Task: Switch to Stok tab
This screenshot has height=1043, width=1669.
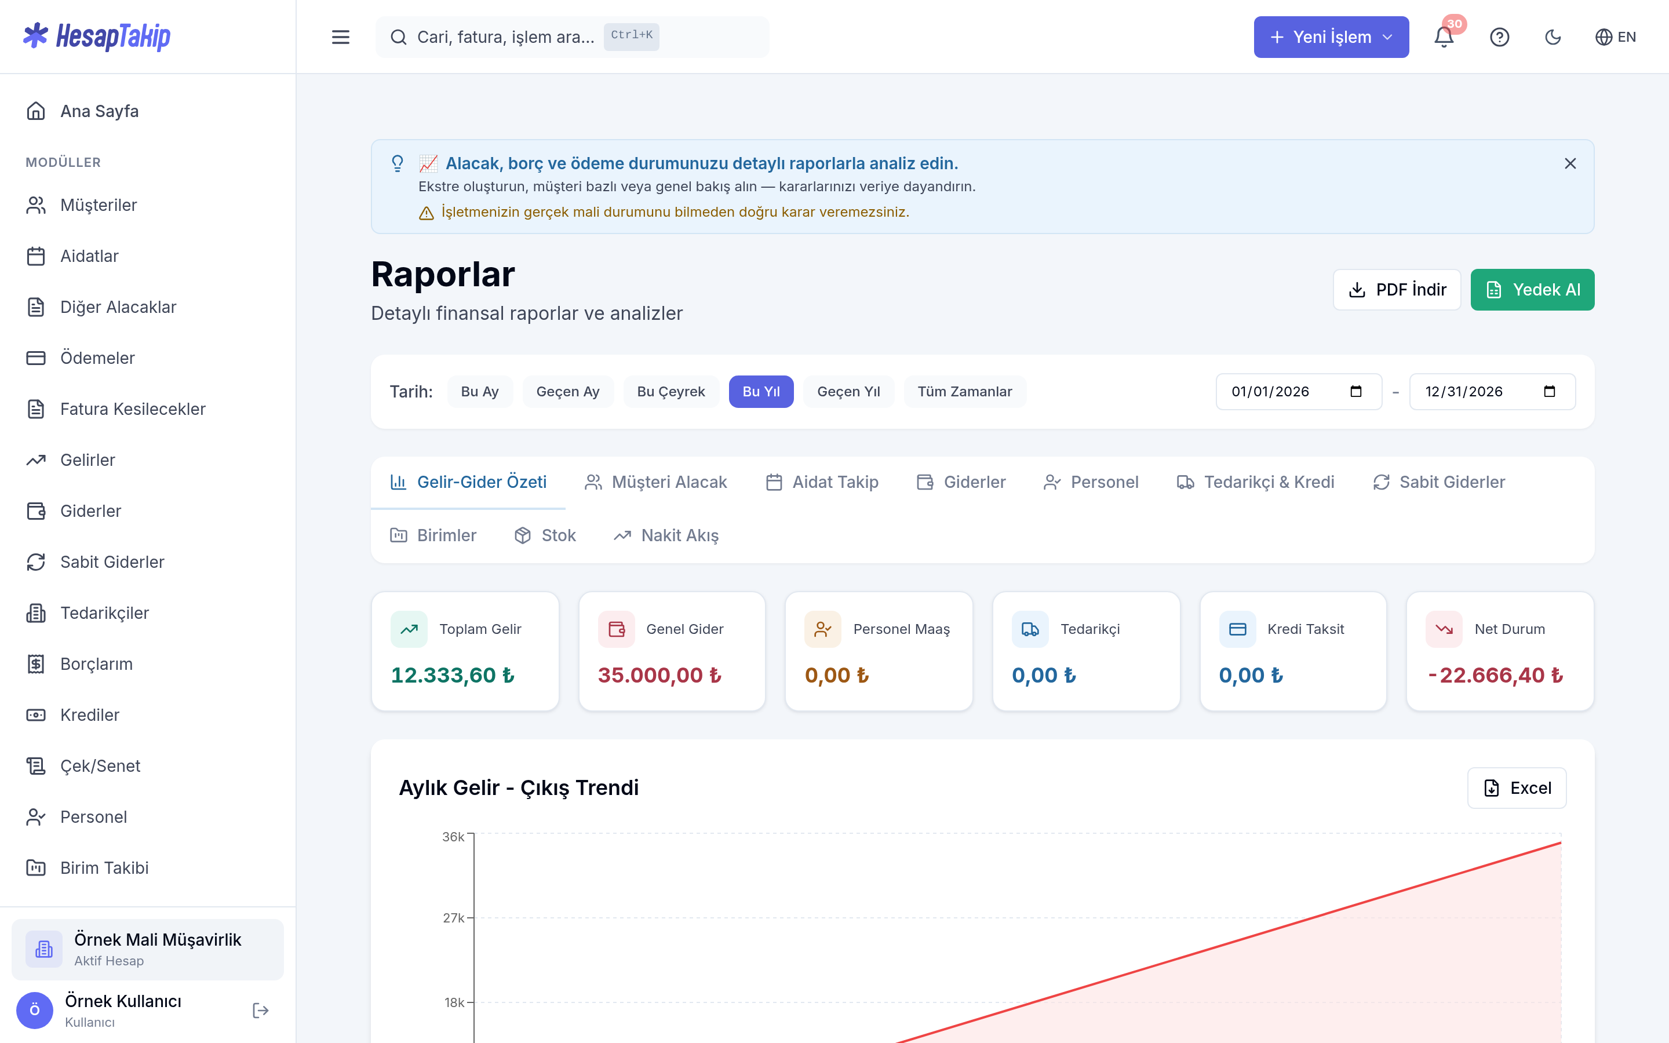Action: coord(545,535)
